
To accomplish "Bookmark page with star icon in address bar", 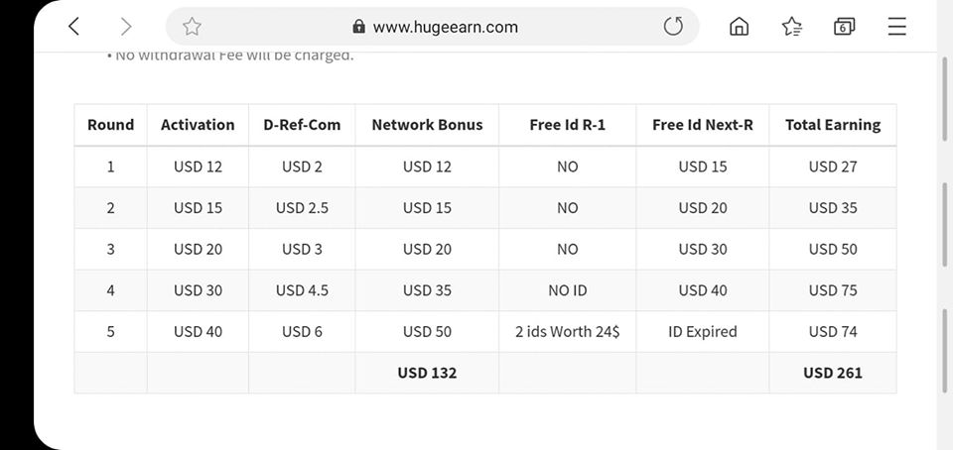I will pyautogui.click(x=193, y=27).
